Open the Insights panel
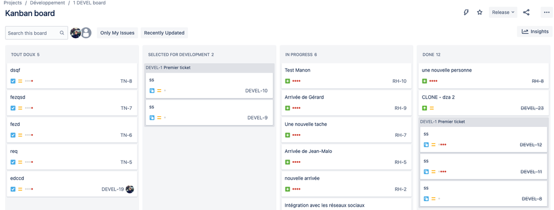The image size is (554, 210). coord(535,32)
